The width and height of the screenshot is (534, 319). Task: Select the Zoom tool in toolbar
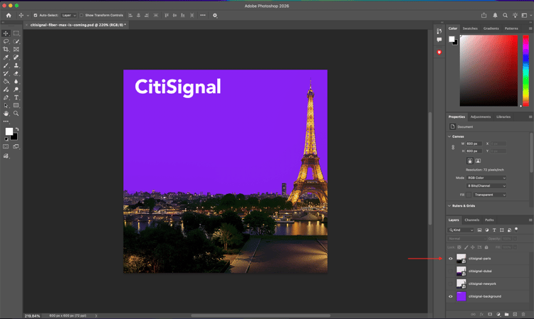point(16,114)
